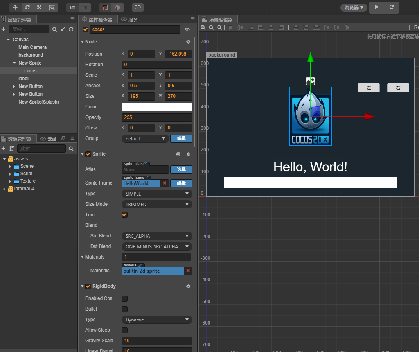419x352 pixels.
Task: Click the 左 button in scene
Action: coord(369,88)
